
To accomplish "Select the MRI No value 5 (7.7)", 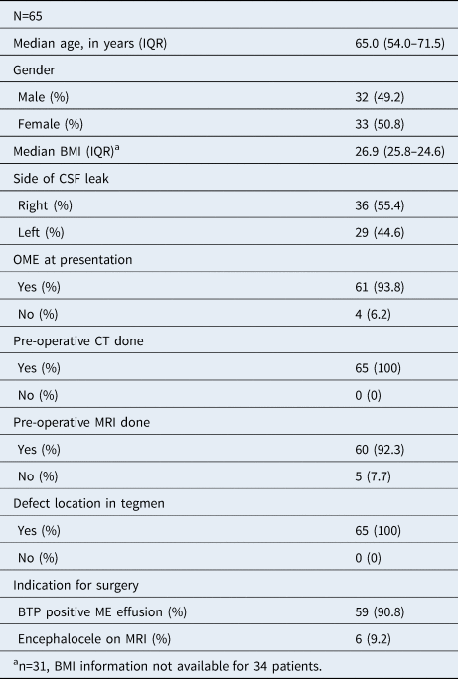I will [374, 476].
